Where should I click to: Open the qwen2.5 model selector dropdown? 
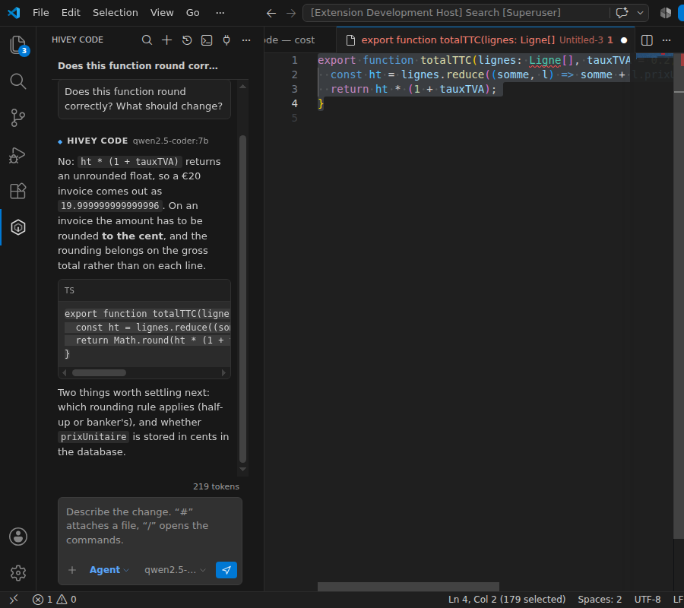[175, 569]
